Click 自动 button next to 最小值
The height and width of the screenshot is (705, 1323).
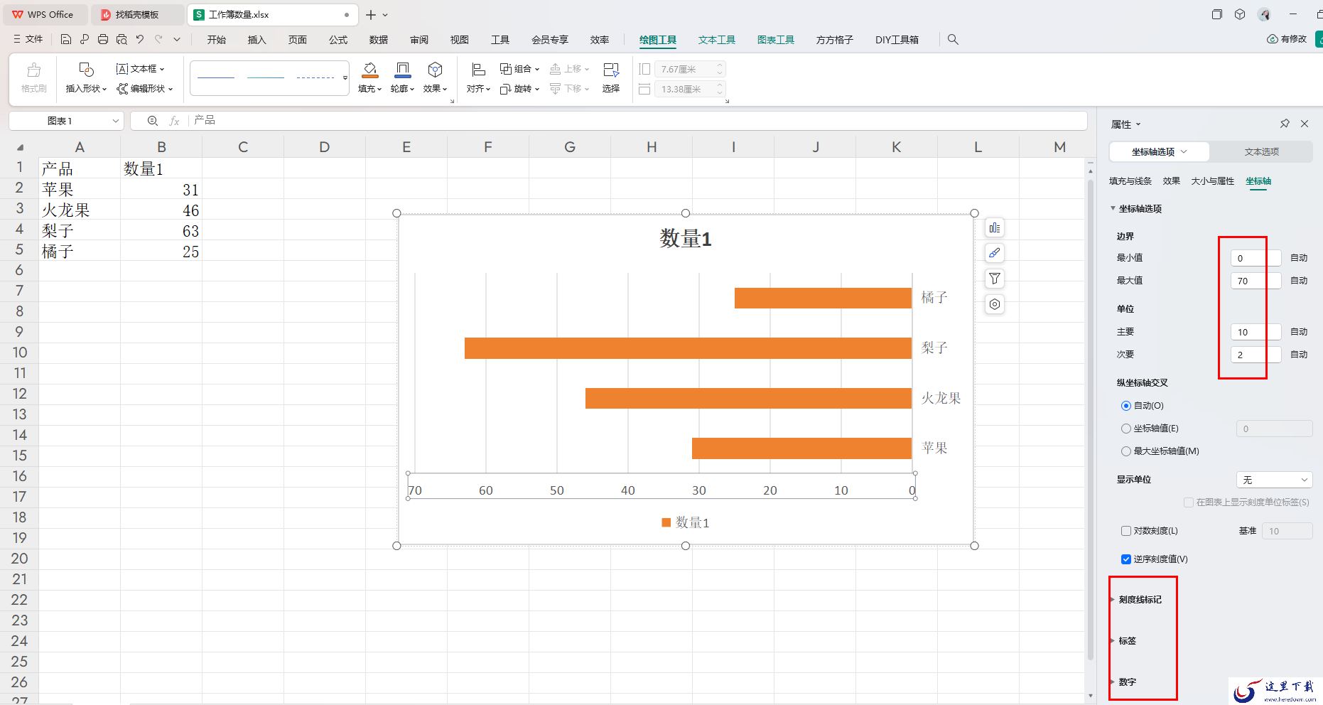1299,258
